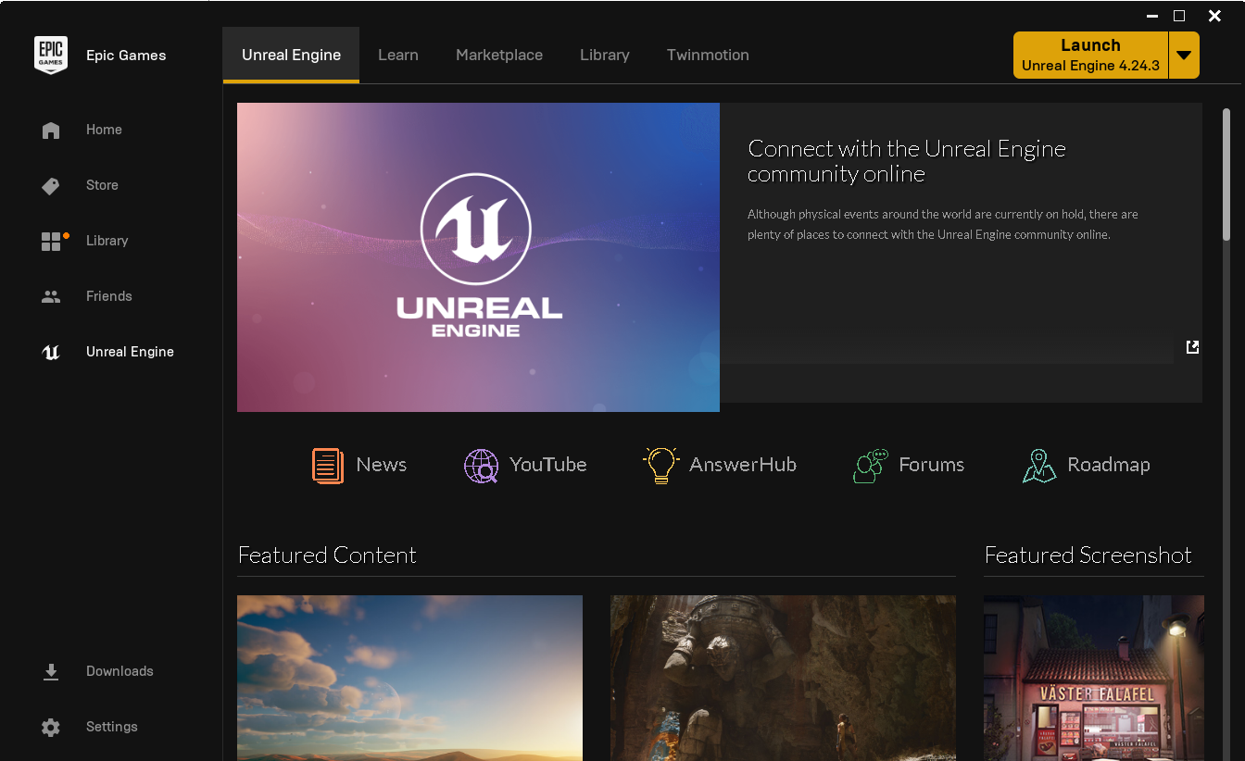Open the Roadmap link text
1245x761 pixels.
click(1109, 465)
